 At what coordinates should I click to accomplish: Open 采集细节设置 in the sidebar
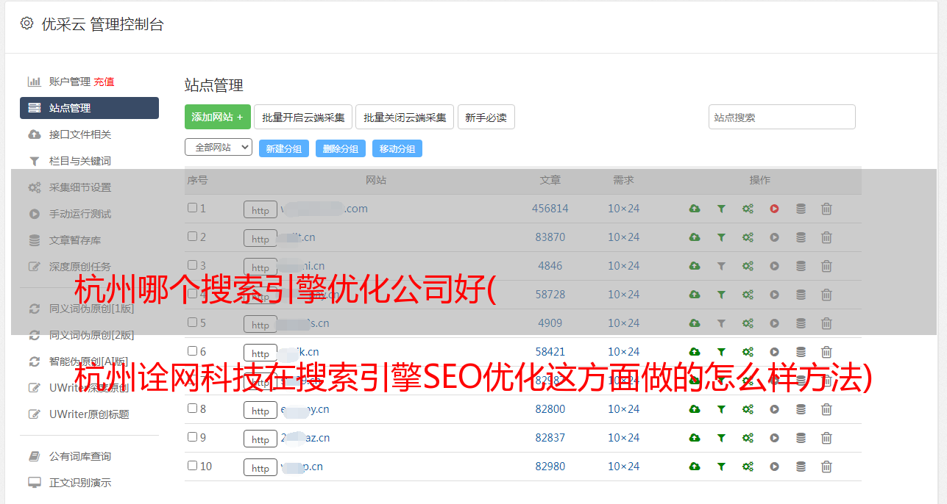point(80,187)
